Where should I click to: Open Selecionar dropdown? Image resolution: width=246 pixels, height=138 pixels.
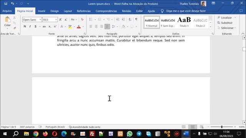[227, 28]
